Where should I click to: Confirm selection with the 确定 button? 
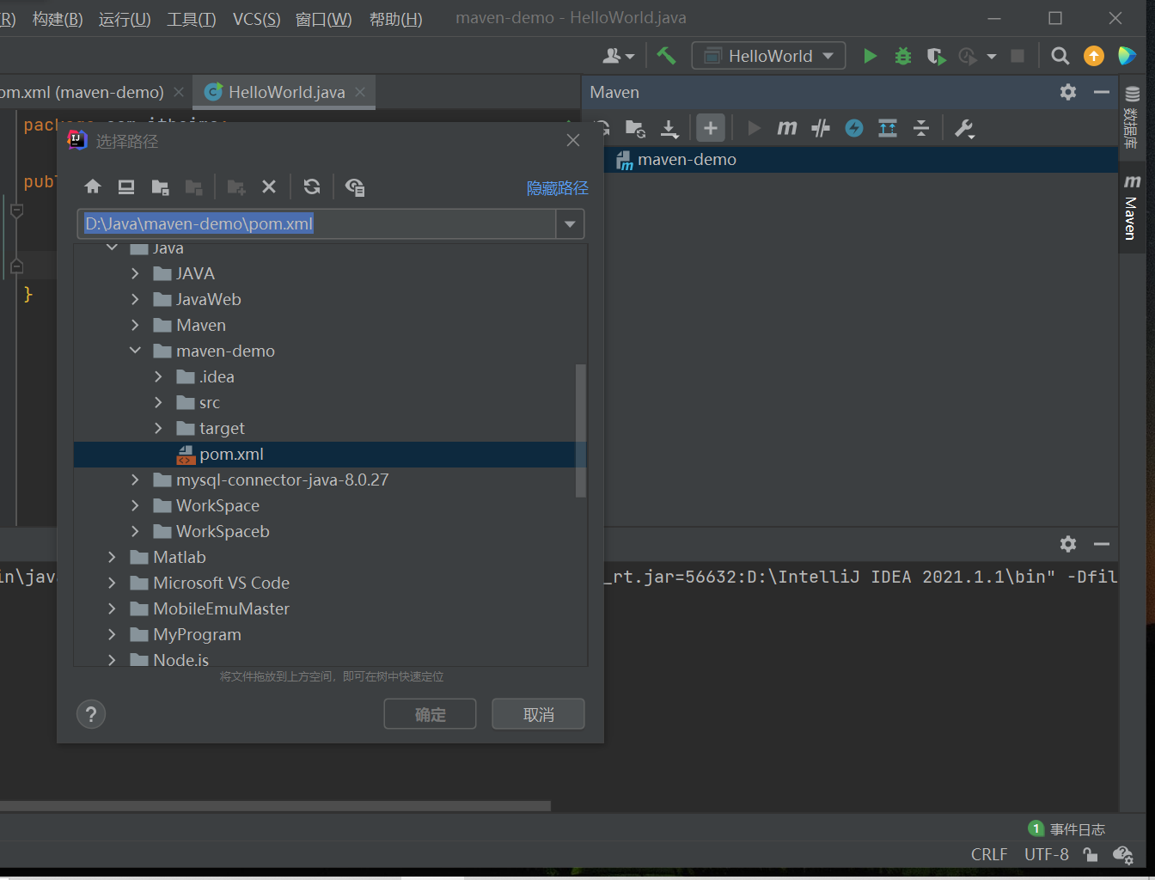click(430, 714)
